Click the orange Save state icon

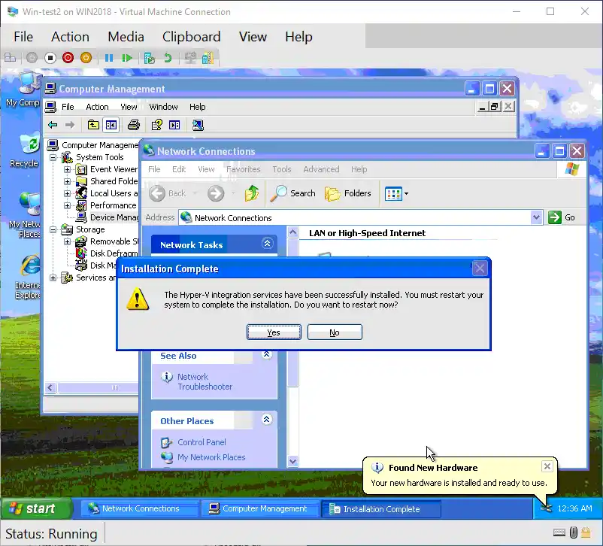click(86, 58)
